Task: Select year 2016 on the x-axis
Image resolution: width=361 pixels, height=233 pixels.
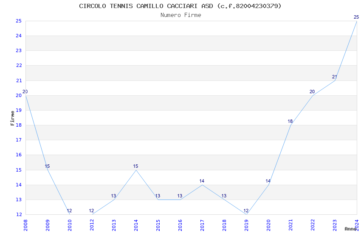Action: pyautogui.click(x=180, y=225)
